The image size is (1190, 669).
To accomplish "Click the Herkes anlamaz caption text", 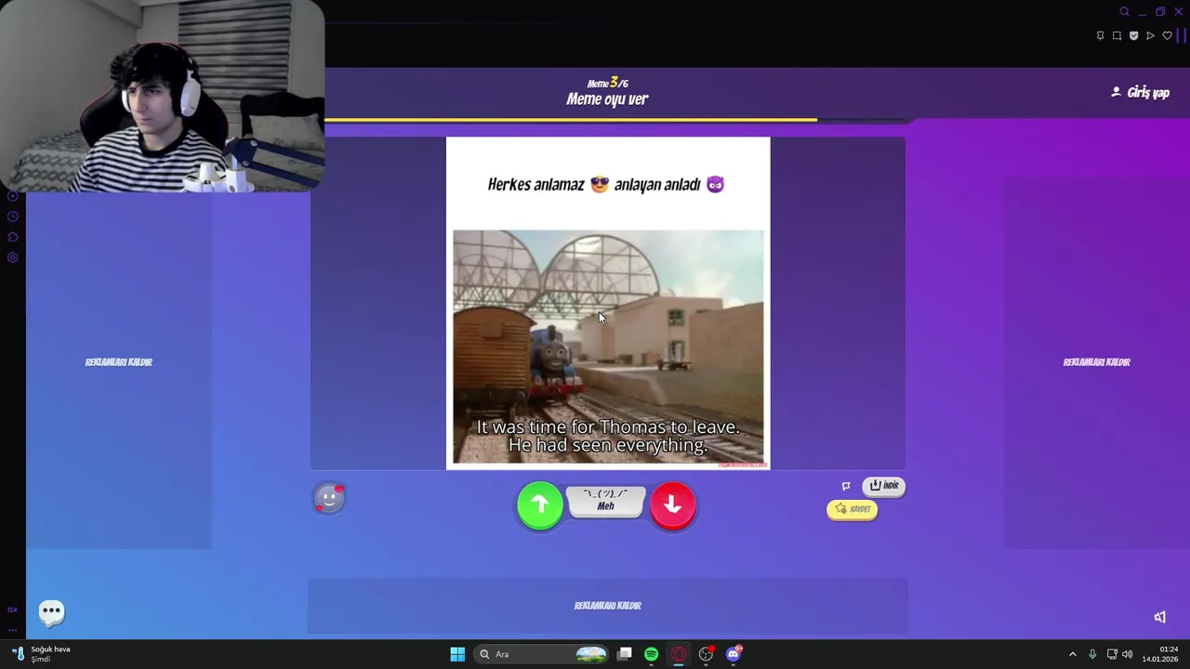I will pyautogui.click(x=606, y=184).
